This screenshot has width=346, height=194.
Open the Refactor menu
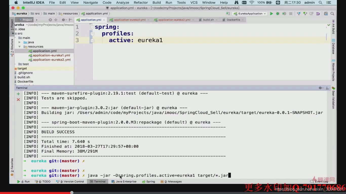(x=141, y=3)
